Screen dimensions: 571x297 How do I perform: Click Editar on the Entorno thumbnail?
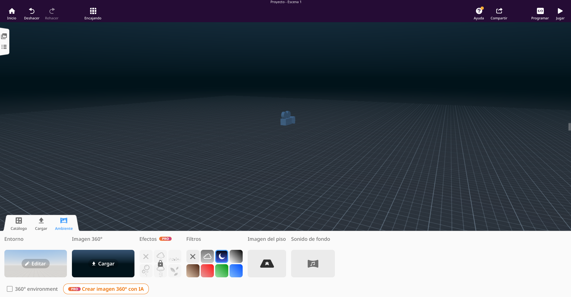[x=36, y=264]
